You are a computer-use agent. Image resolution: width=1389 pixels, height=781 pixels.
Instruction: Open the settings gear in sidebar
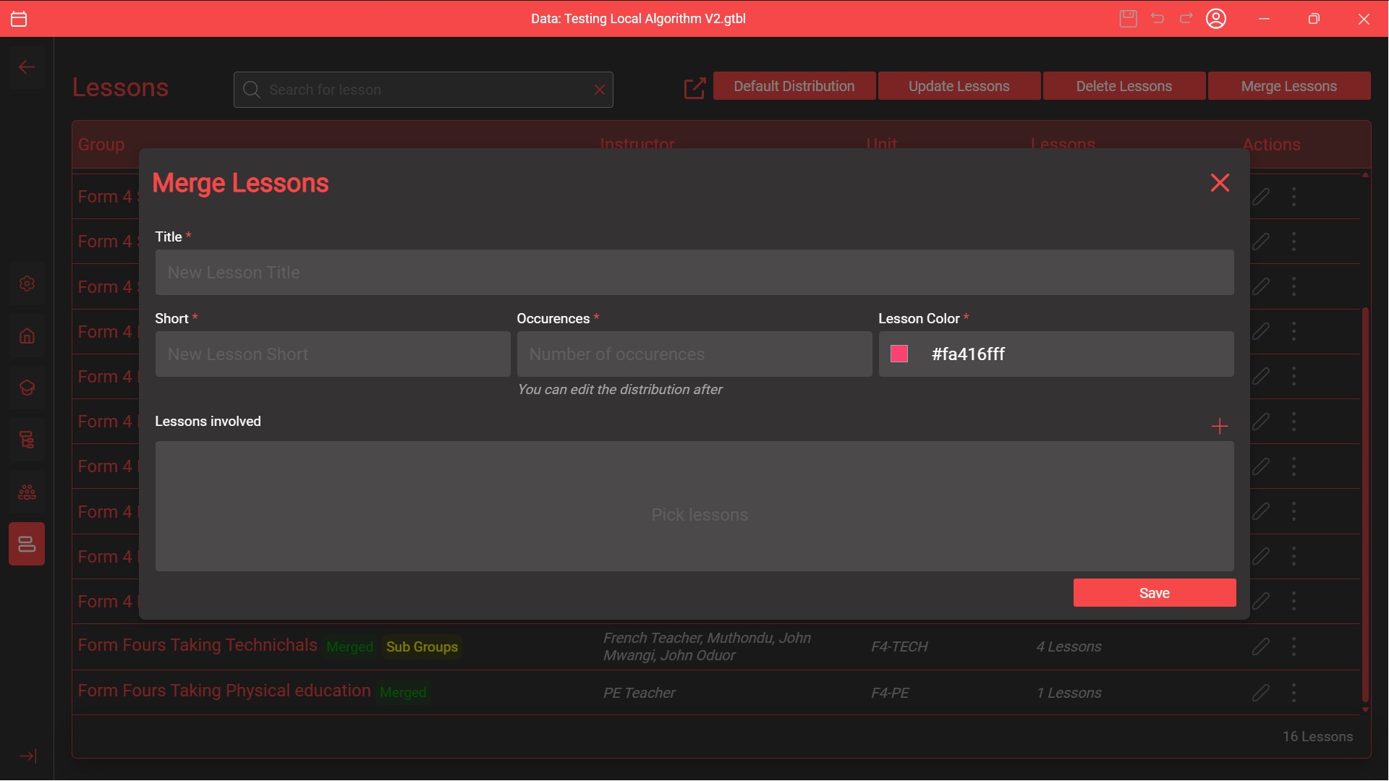pos(27,283)
